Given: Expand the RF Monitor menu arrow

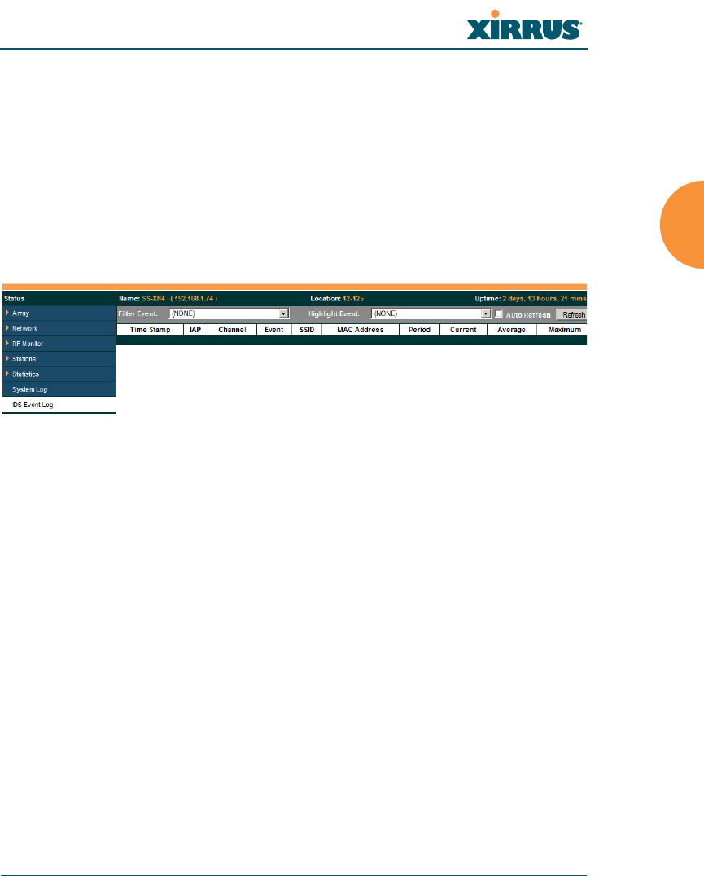Looking at the screenshot, I should coord(7,343).
